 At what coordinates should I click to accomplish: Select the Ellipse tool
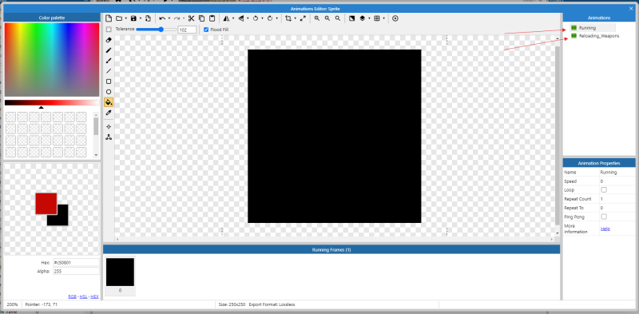click(109, 92)
